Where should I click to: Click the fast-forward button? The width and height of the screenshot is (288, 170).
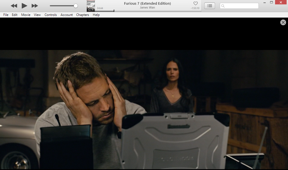point(35,6)
